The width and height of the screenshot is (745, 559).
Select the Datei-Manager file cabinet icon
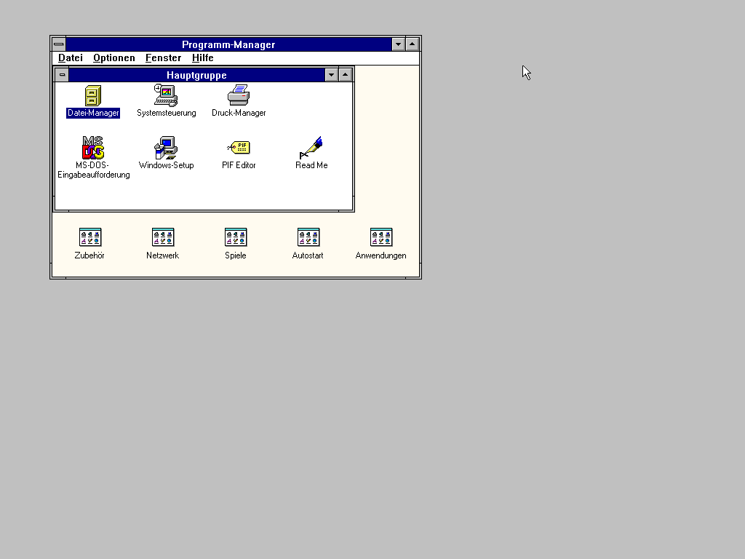point(93,95)
